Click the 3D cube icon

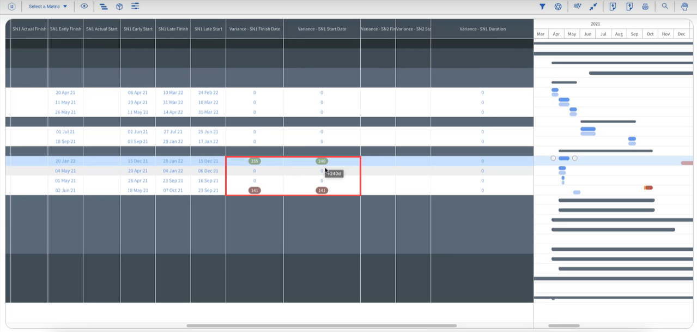tap(119, 7)
